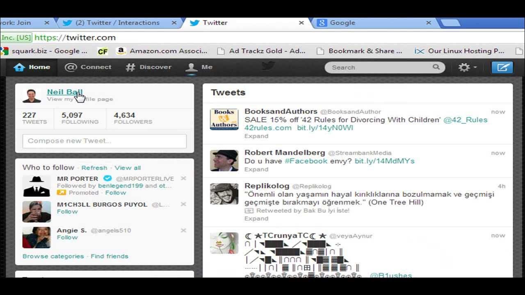Dismiss the Angie S. suggestion
Viewport: 525px width, 295px height.
click(183, 230)
